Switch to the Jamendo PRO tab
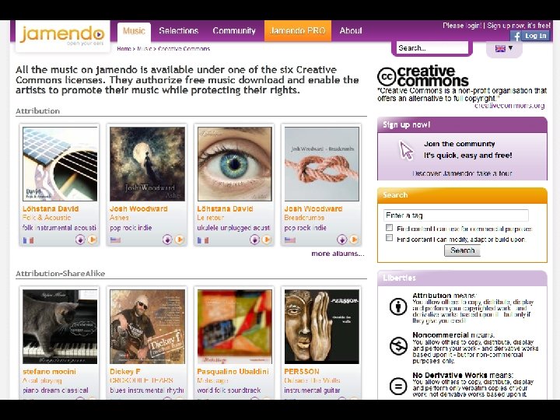The height and width of the screenshot is (420, 560). (x=298, y=30)
